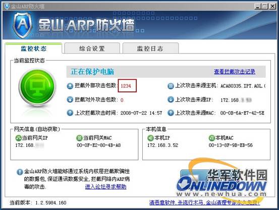The image size is (279, 210).
Task: Click the blue info exclamation icon
Action: 20,172
